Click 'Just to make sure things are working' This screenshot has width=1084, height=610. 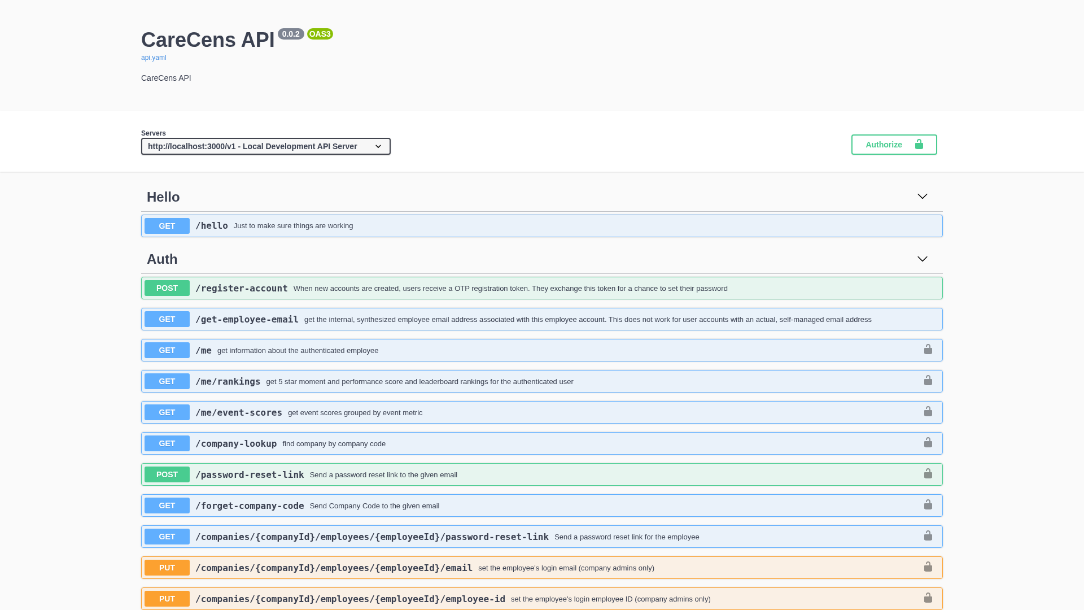294,226
